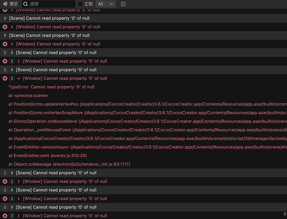The width and height of the screenshot is (287, 219).
Task: Click error icon on the expanded [Window] entry
Action: [5, 78]
